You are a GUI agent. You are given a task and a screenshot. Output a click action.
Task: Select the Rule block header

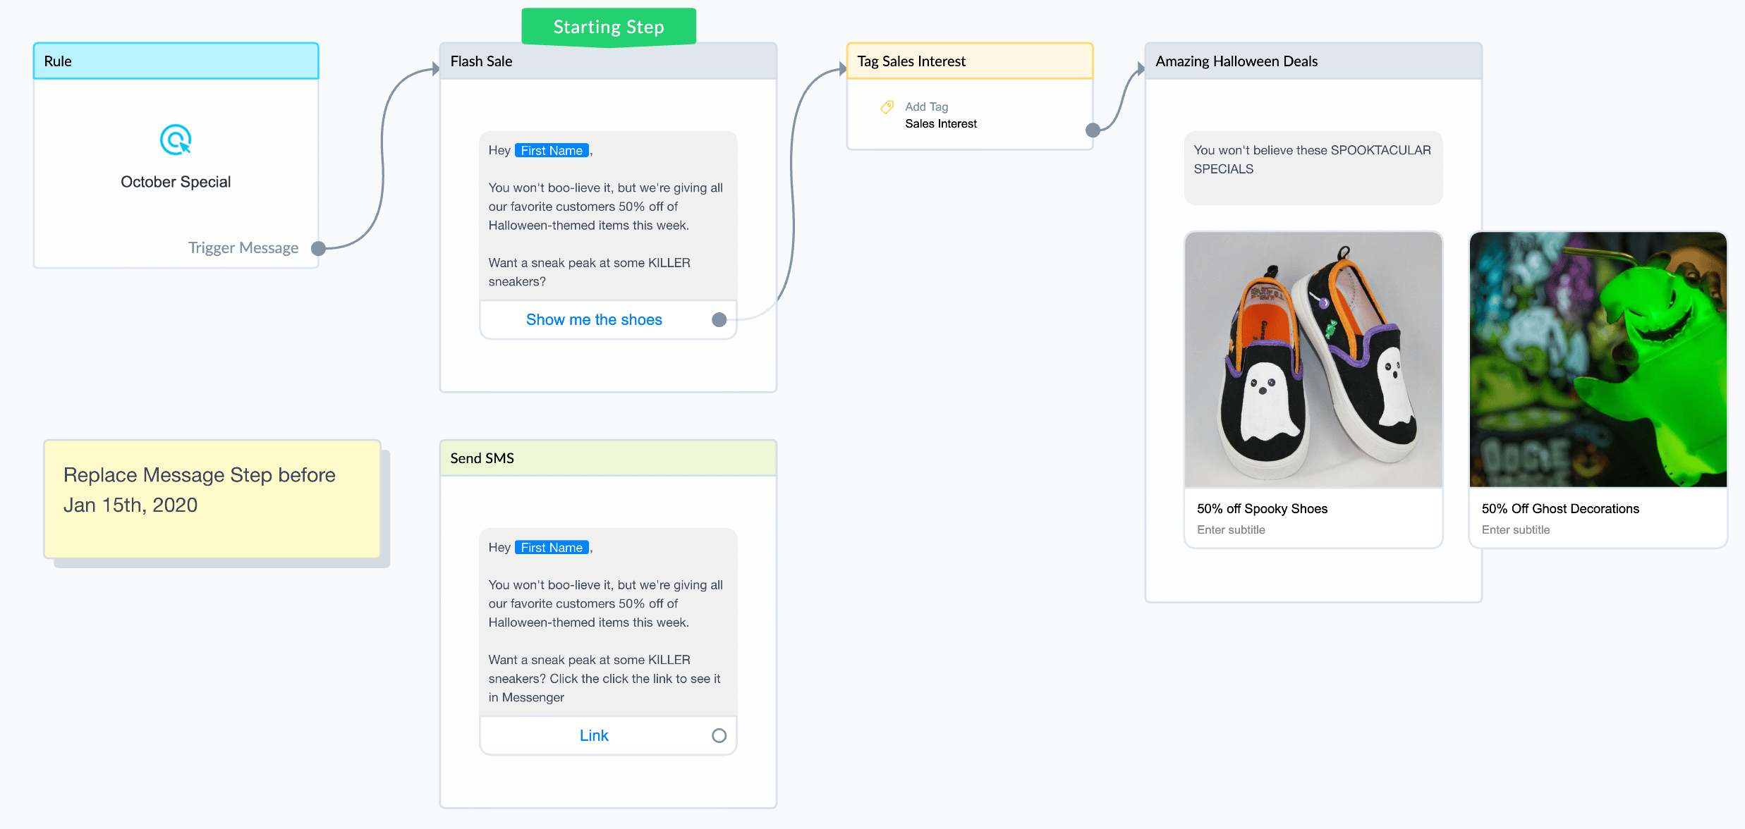pyautogui.click(x=176, y=61)
